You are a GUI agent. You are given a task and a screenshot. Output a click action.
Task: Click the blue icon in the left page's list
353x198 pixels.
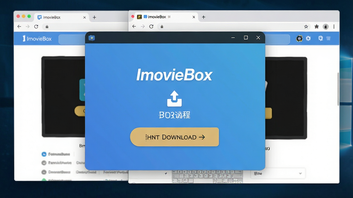(44, 154)
